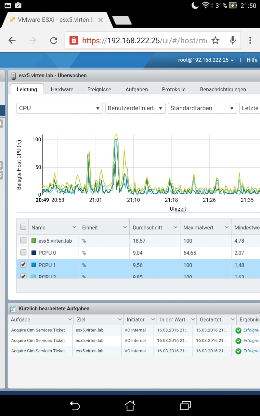Click recent tasks clipboard icon

click(13, 309)
